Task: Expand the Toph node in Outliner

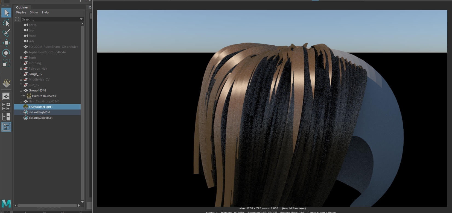Action: click(21, 58)
